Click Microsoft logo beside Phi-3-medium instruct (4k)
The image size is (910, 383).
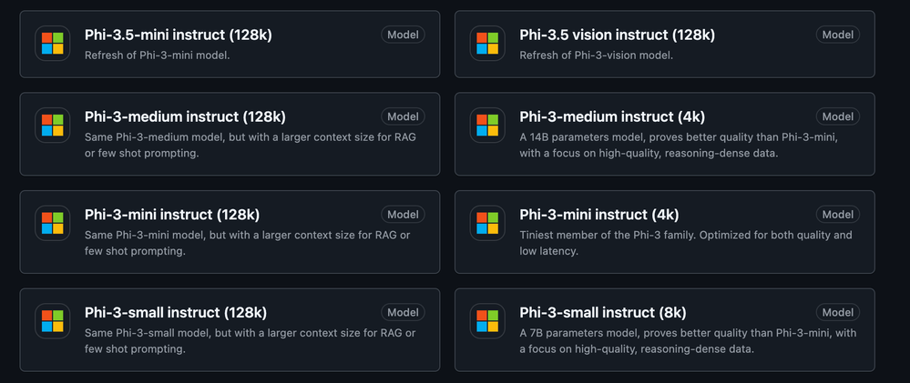487,126
